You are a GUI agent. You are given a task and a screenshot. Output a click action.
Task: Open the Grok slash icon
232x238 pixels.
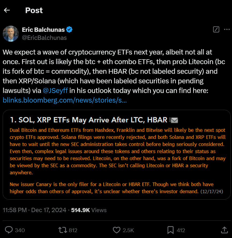coord(216,29)
